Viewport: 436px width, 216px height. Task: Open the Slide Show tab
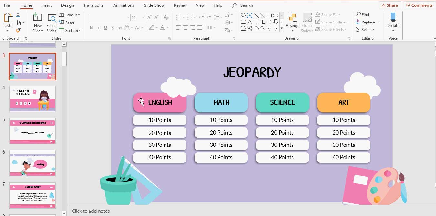coord(154,5)
